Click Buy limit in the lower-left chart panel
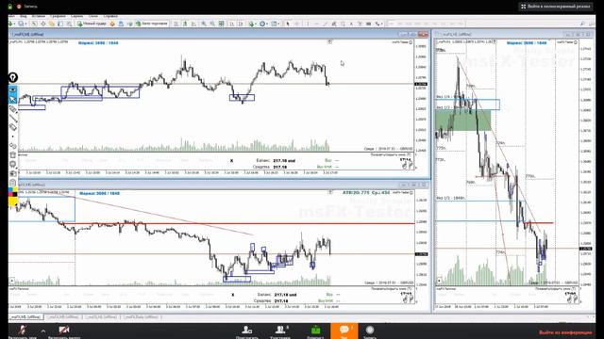The image size is (604, 339). pyautogui.click(x=326, y=300)
